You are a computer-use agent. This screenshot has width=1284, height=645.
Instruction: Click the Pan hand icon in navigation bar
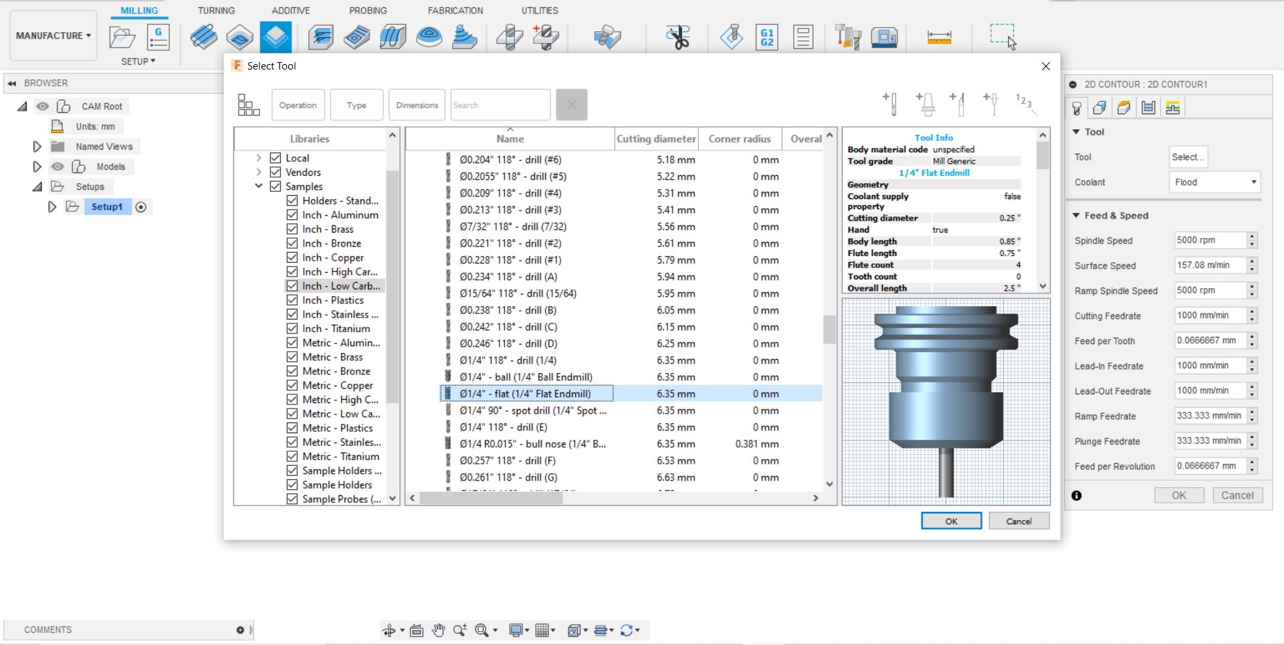pyautogui.click(x=438, y=630)
